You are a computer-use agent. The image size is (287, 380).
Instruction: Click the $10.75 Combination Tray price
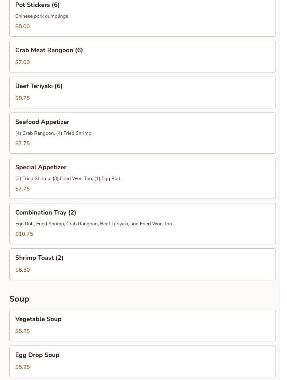pyautogui.click(x=24, y=234)
